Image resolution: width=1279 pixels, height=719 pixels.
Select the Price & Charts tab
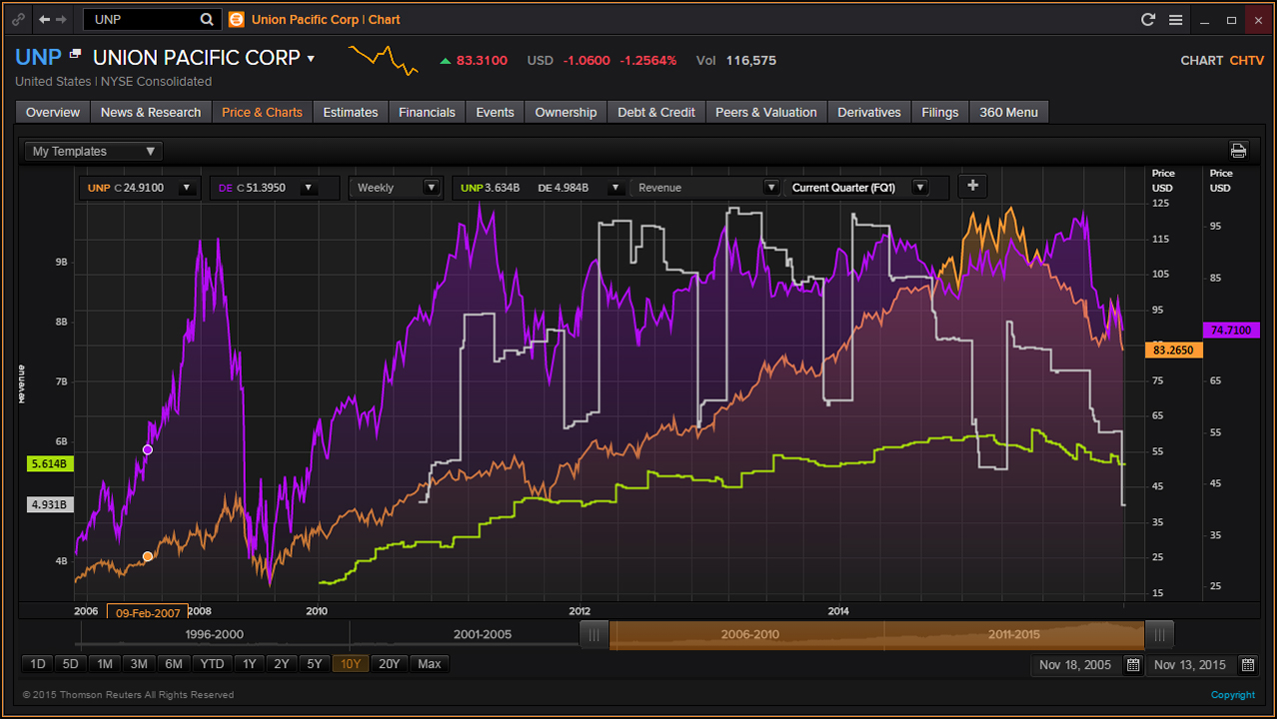tap(262, 112)
